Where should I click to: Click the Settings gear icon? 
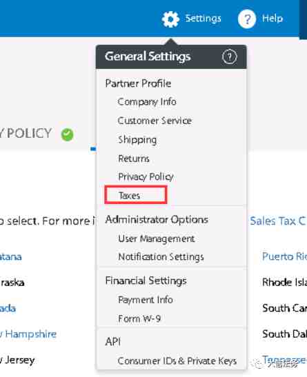pos(170,19)
